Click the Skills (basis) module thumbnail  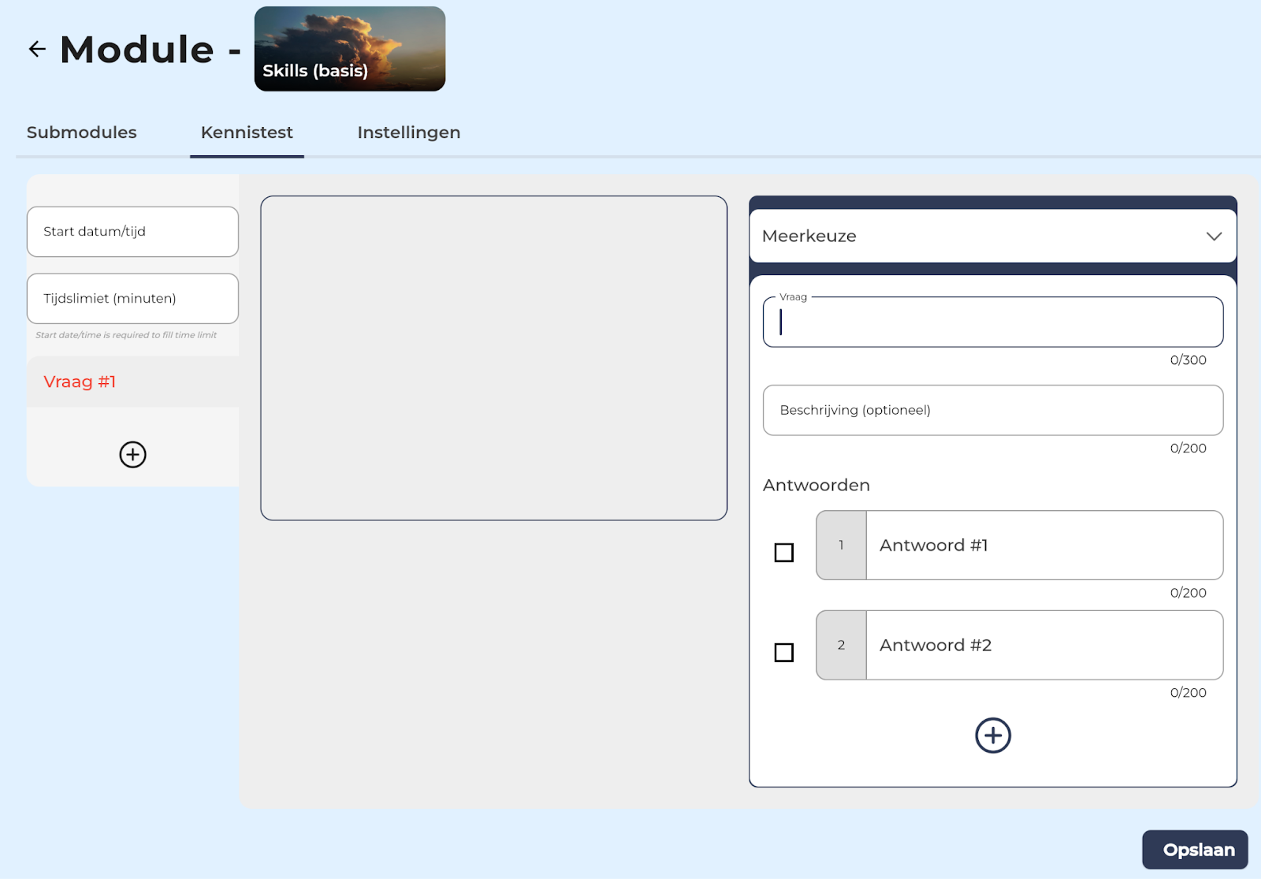[350, 49]
